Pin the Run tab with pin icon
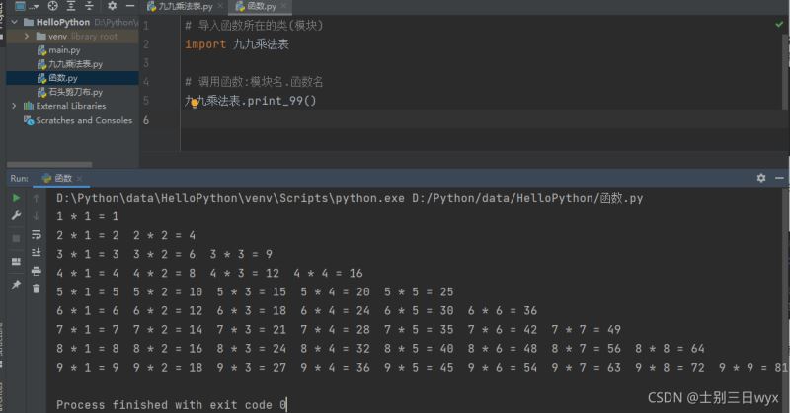The width and height of the screenshot is (790, 413). coord(16,285)
